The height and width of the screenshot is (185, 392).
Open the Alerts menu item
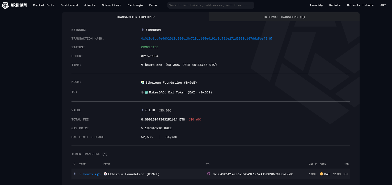click(x=90, y=5)
